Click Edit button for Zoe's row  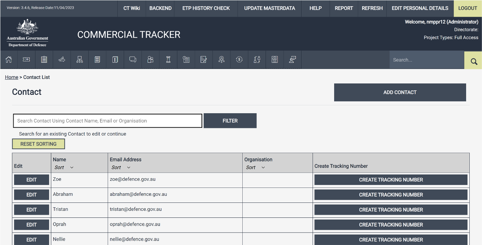coord(32,180)
